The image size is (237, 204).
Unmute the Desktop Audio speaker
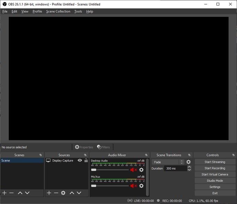point(133,170)
